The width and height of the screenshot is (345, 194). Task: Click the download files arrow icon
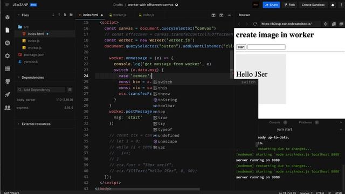coord(53,15)
